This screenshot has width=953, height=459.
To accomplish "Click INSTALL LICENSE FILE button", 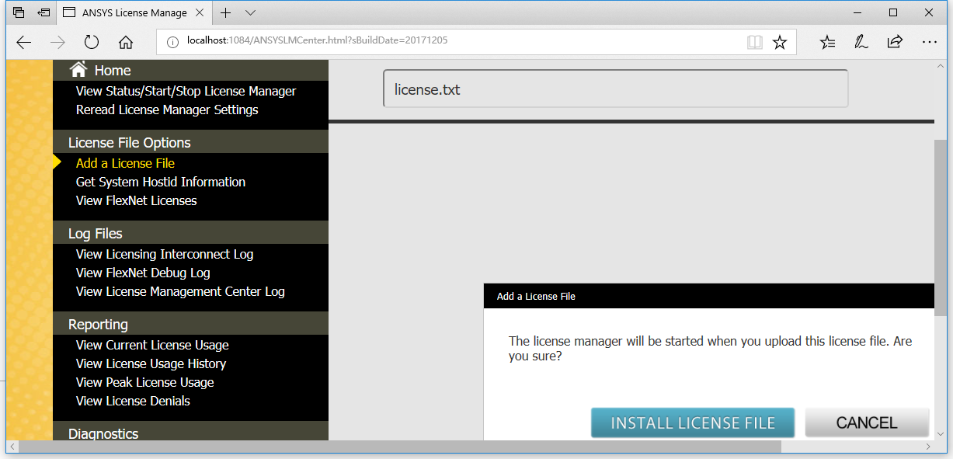I will pos(693,422).
